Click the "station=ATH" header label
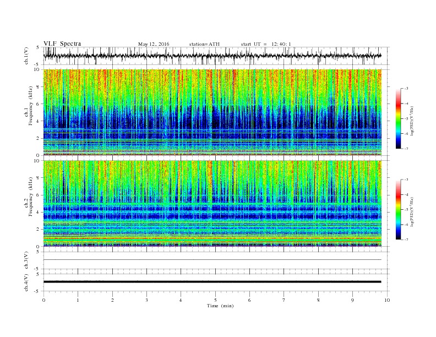 [204, 44]
